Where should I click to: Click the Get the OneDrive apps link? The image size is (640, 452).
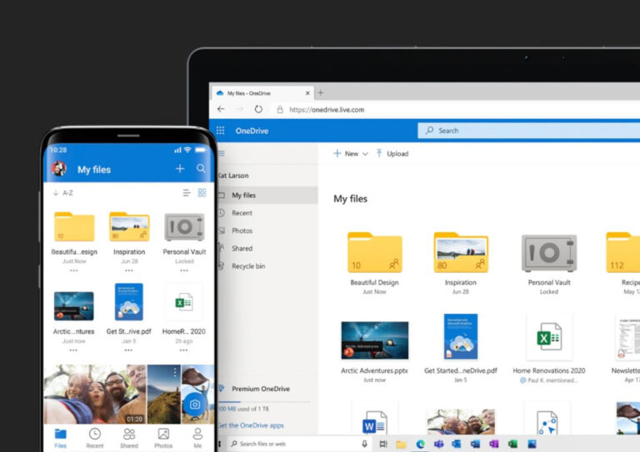pos(251,425)
